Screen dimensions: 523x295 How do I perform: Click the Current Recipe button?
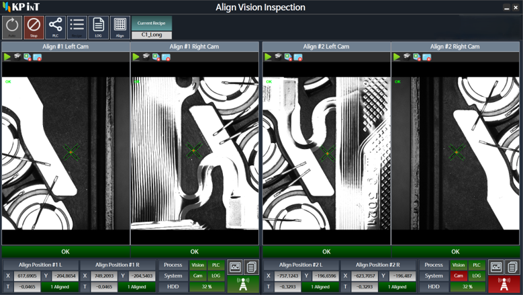[152, 24]
